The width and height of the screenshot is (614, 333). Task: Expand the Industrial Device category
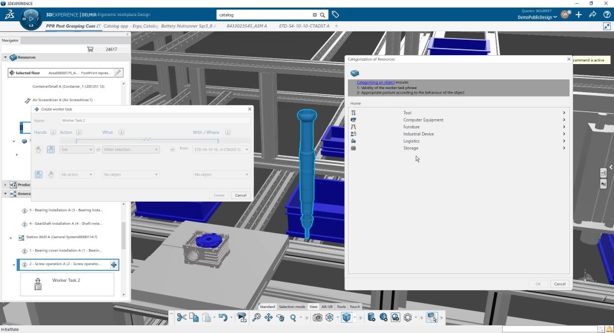click(x=418, y=134)
